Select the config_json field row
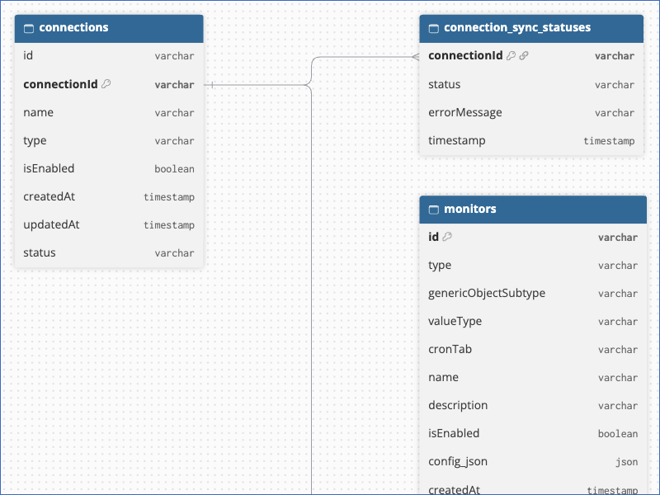 533,461
